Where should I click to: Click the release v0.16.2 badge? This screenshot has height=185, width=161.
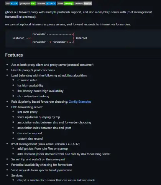click(x=46, y=3)
